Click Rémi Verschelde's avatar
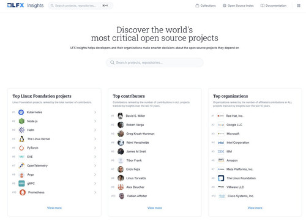306x221 pixels. click(x=121, y=143)
